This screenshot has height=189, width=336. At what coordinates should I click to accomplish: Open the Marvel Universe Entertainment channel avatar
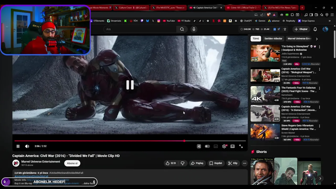coord(16,163)
